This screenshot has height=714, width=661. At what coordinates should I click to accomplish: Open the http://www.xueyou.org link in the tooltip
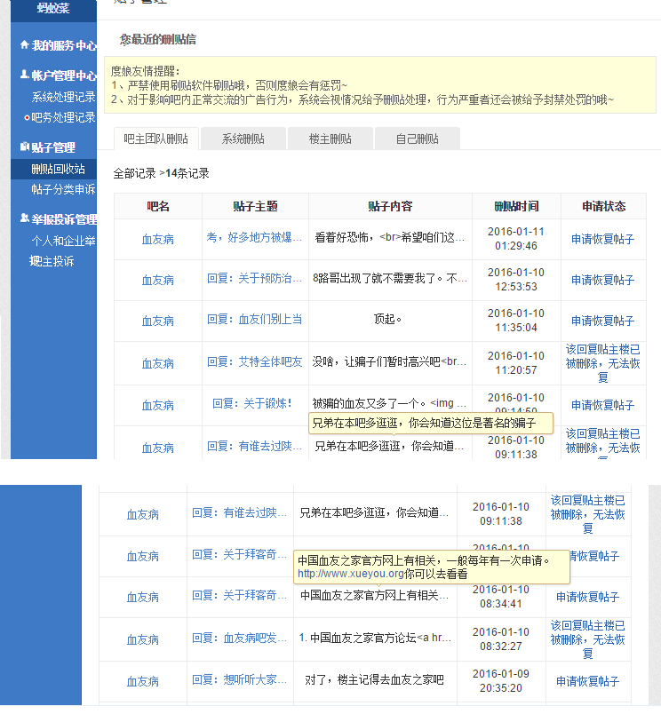coord(351,574)
